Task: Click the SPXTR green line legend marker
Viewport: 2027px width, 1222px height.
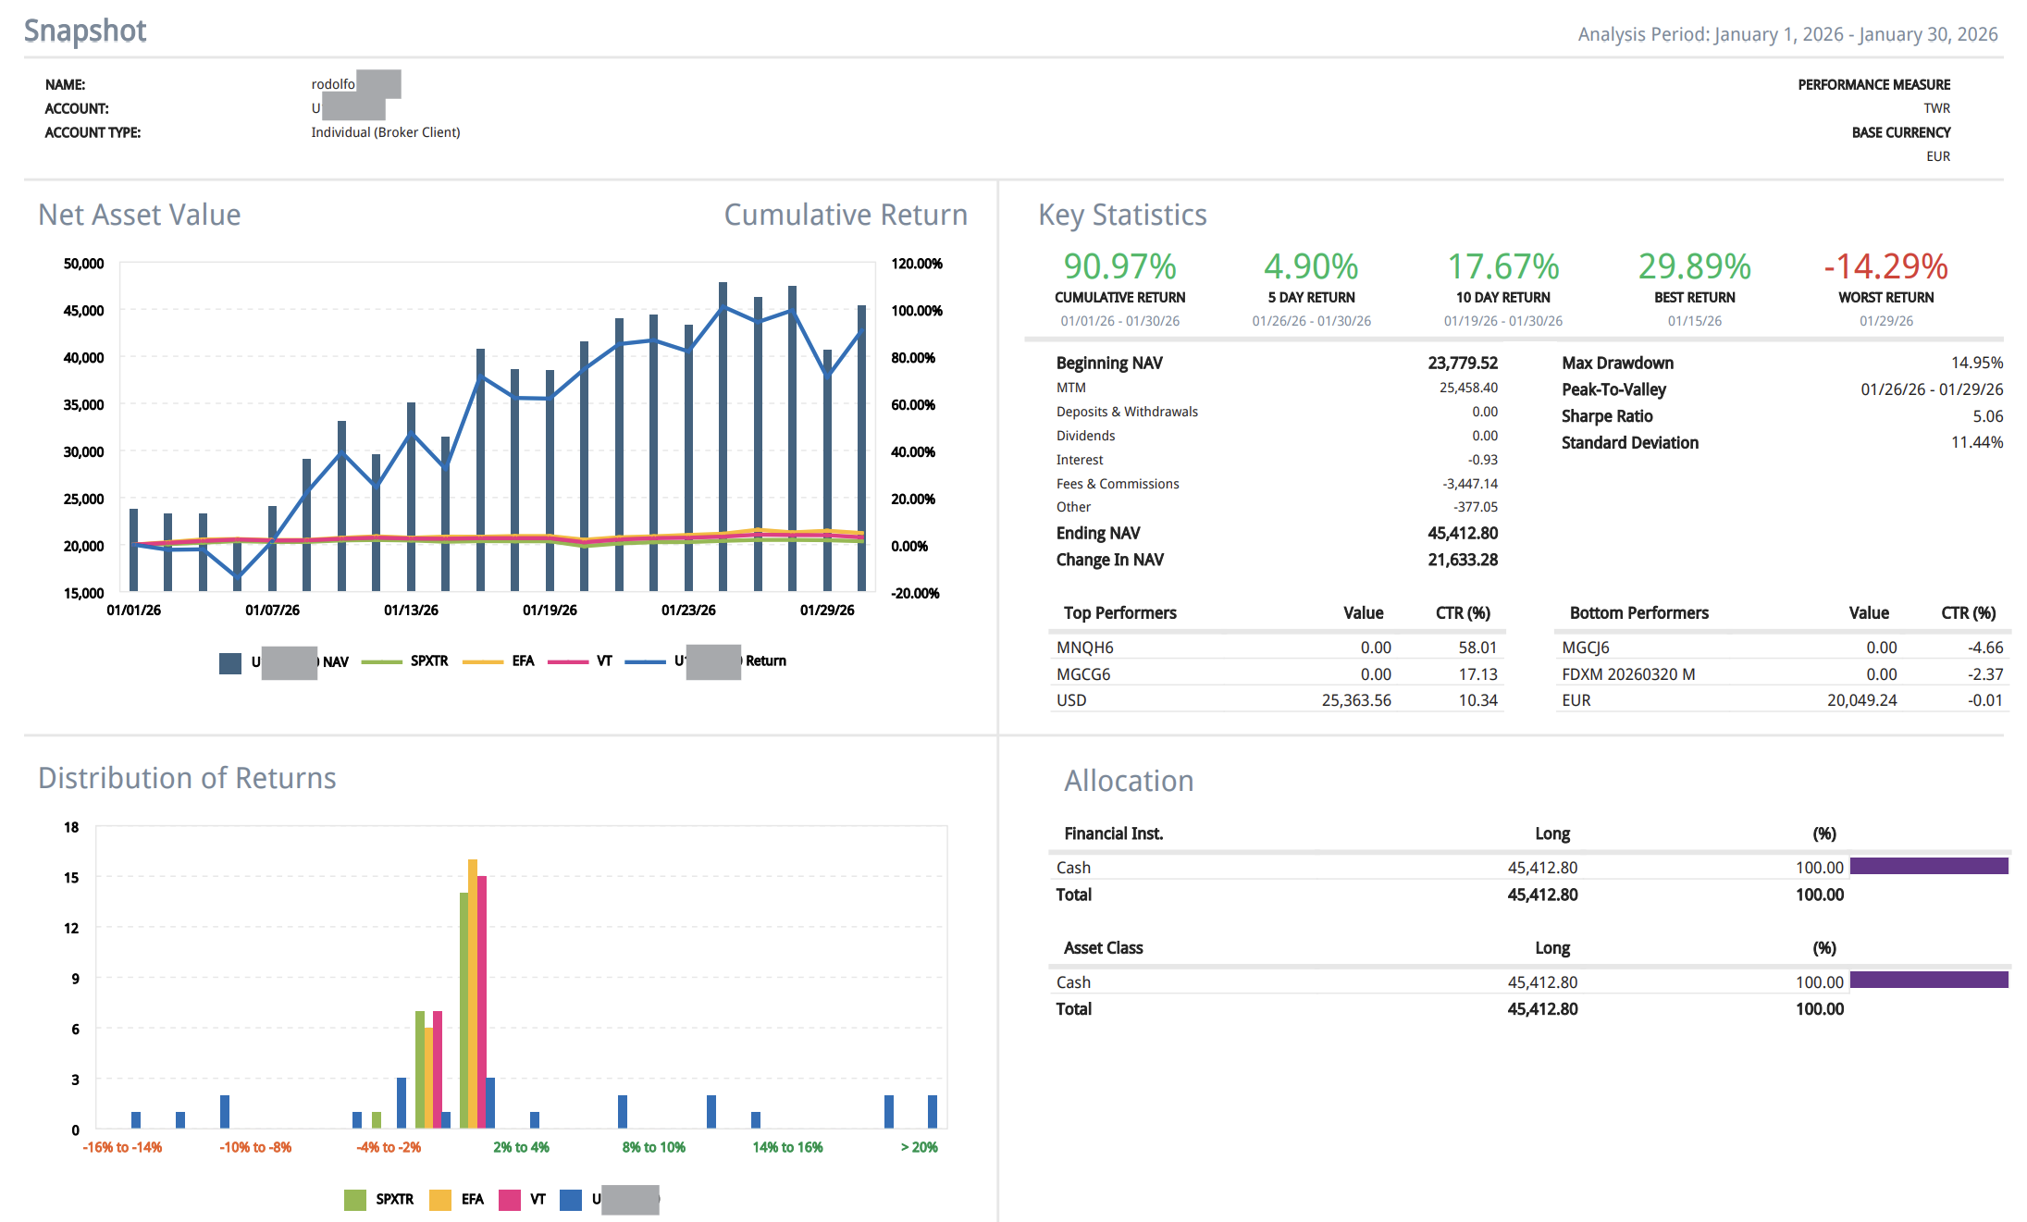Action: click(381, 662)
